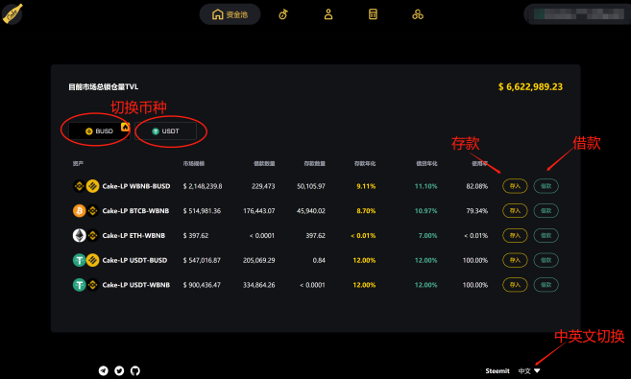Switch to the BUSD currency tab
Viewport: 631px width, 379px height.
[99, 131]
